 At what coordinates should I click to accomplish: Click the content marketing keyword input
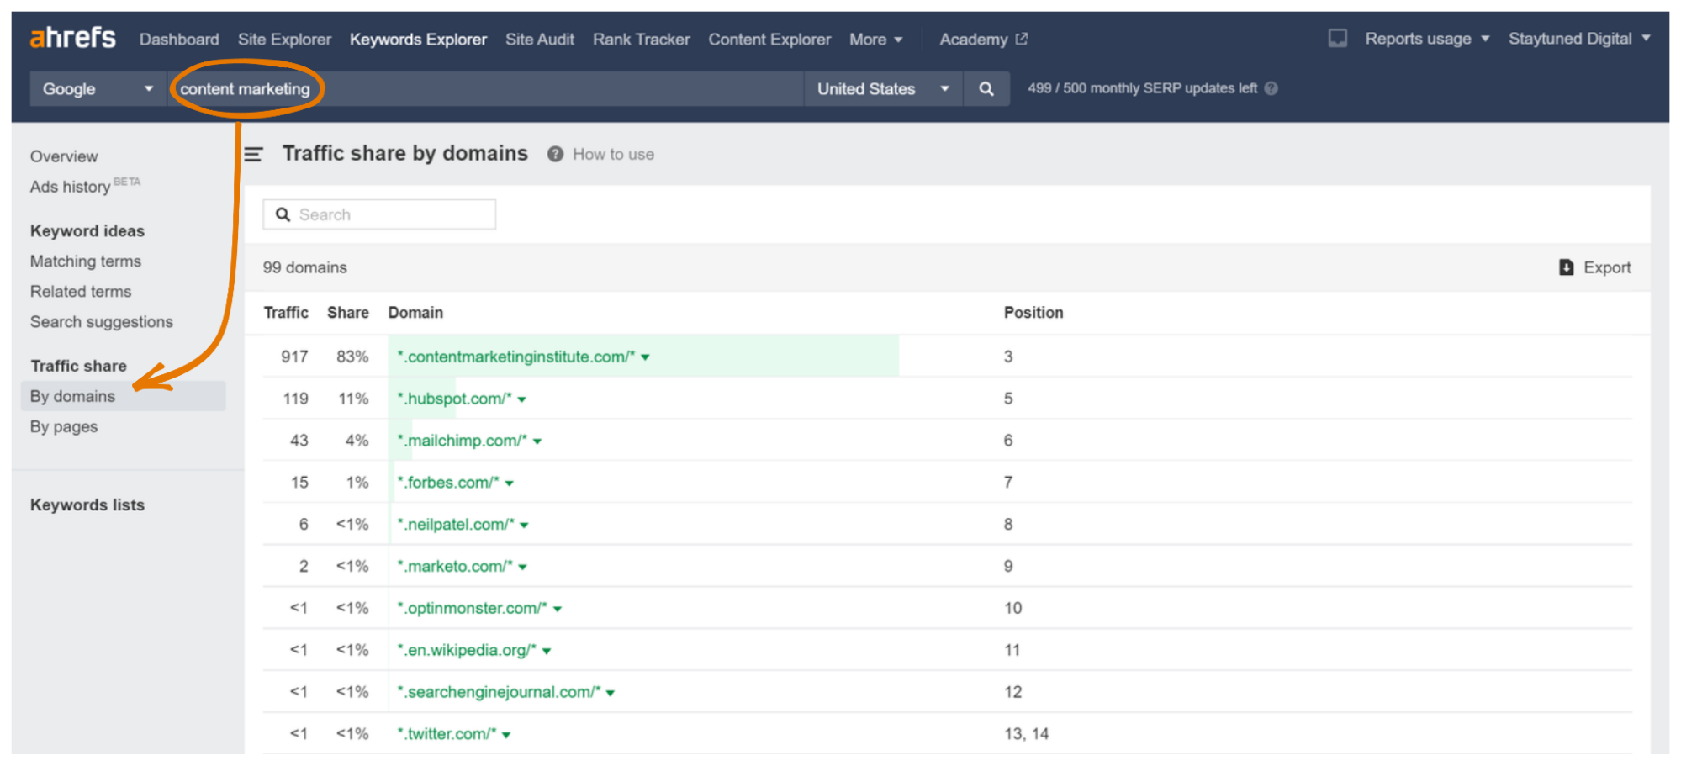pos(486,89)
